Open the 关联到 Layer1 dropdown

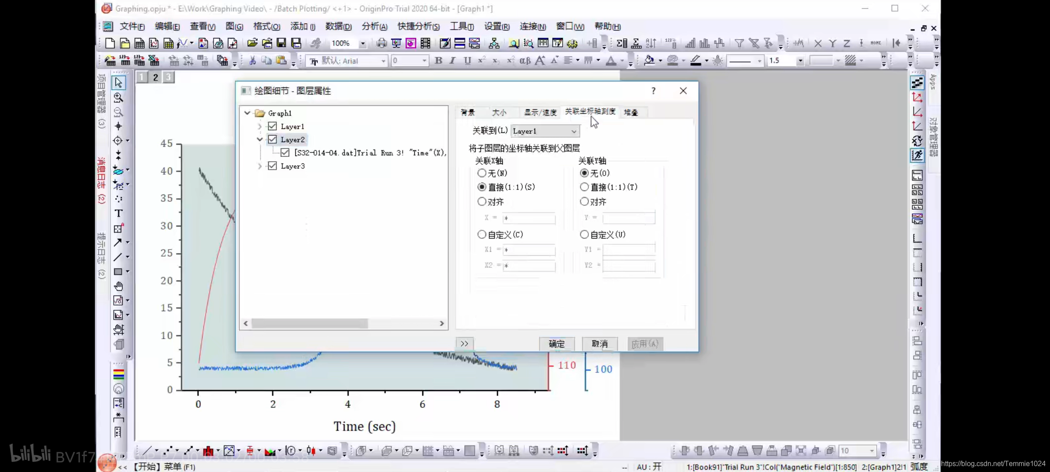pyautogui.click(x=545, y=131)
